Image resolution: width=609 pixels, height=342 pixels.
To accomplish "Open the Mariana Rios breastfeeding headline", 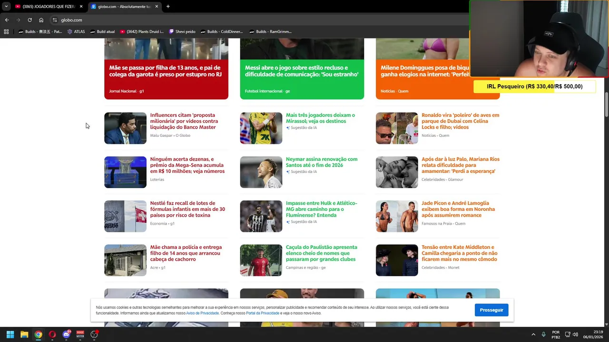I will click(461, 165).
